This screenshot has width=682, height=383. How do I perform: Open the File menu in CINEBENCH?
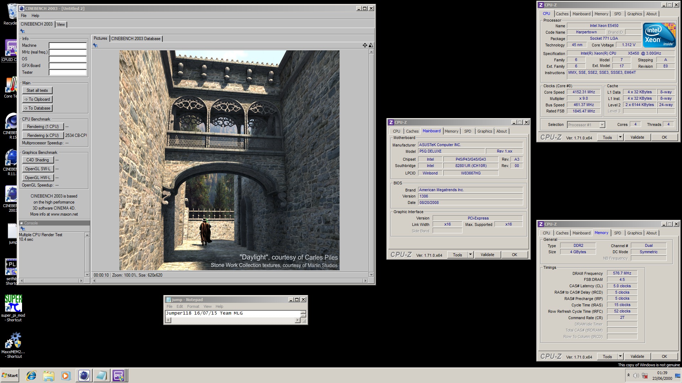pos(24,16)
